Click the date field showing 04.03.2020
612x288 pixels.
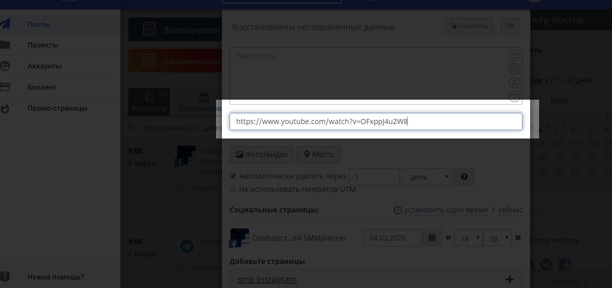pos(393,238)
